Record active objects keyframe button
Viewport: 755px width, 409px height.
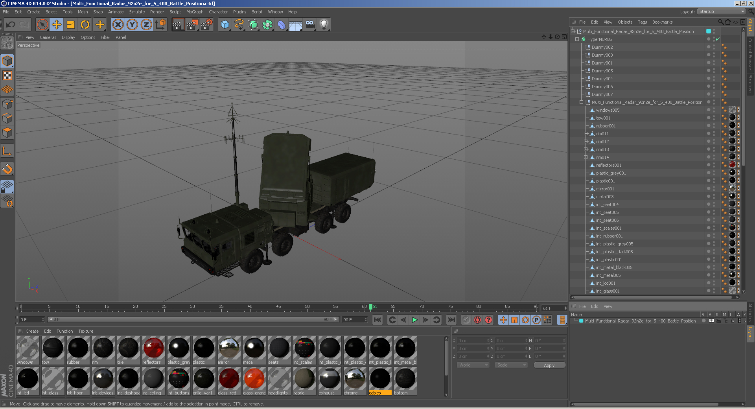[x=466, y=320]
